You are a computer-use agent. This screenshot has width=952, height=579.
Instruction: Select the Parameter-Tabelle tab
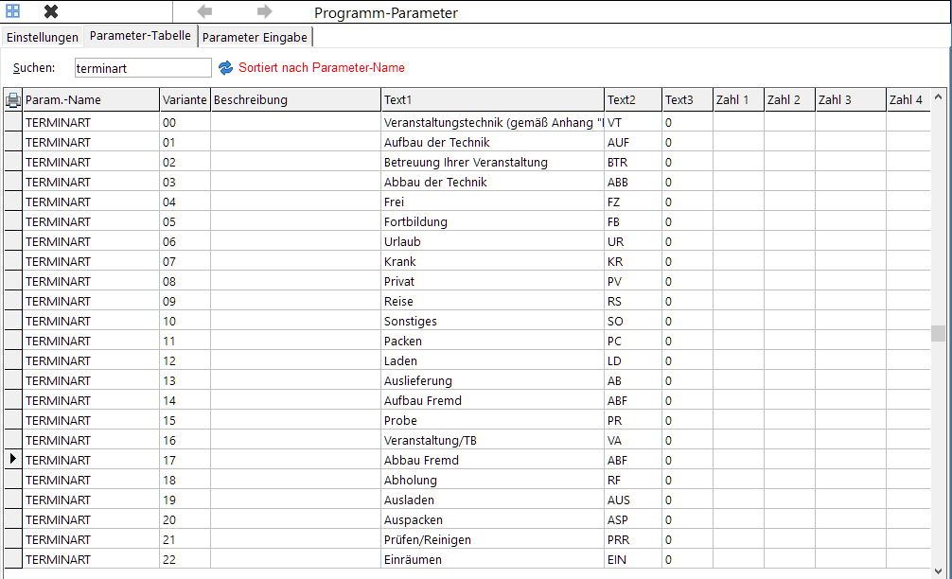point(140,36)
